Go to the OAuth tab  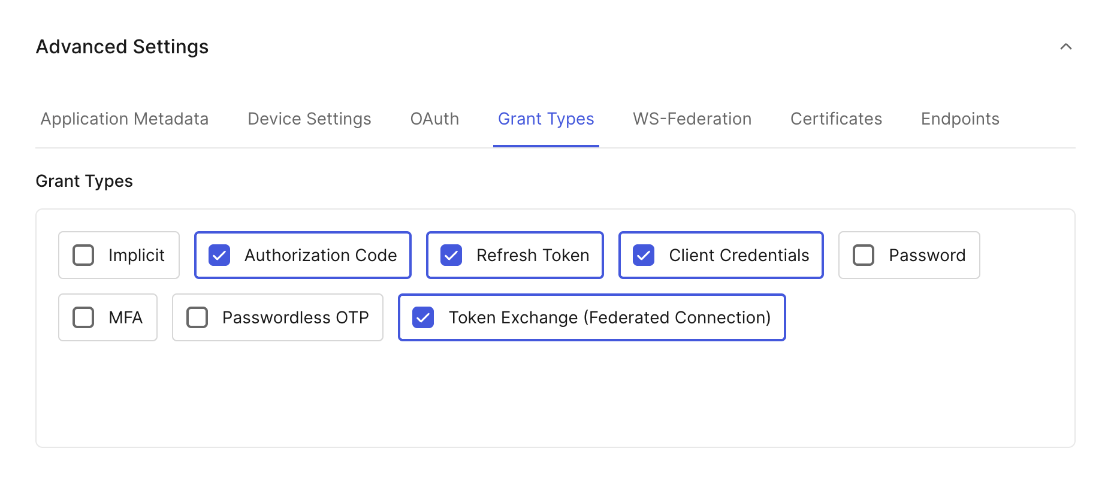(434, 119)
